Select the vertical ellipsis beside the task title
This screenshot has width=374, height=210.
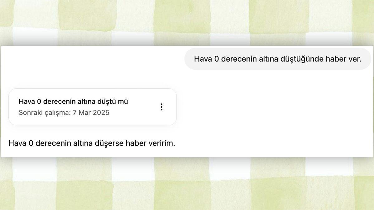pos(161,107)
